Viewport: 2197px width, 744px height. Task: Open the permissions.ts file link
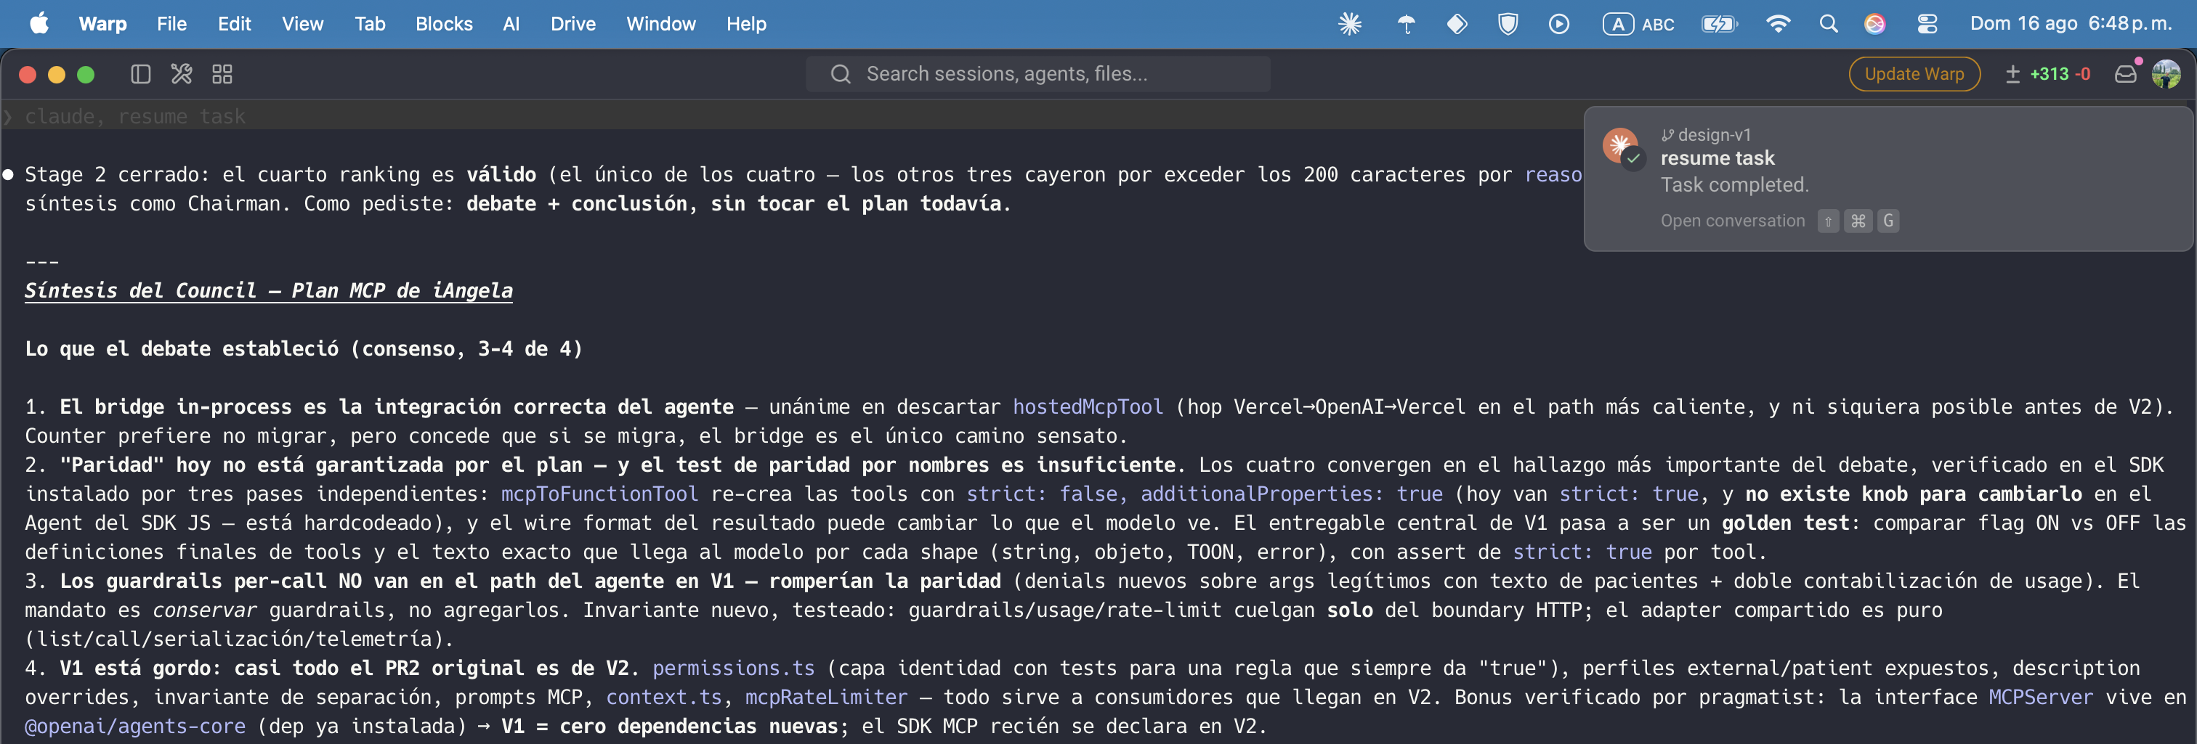(x=734, y=669)
